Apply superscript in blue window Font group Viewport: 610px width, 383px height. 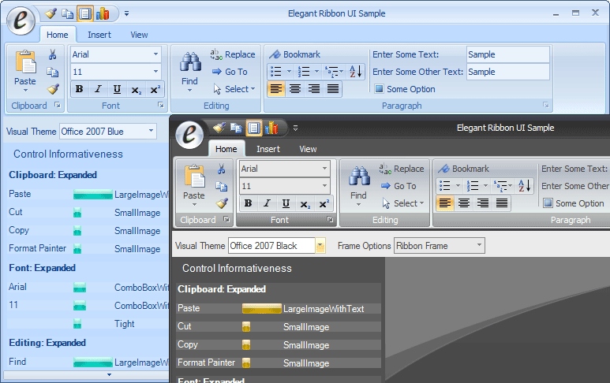[155, 90]
